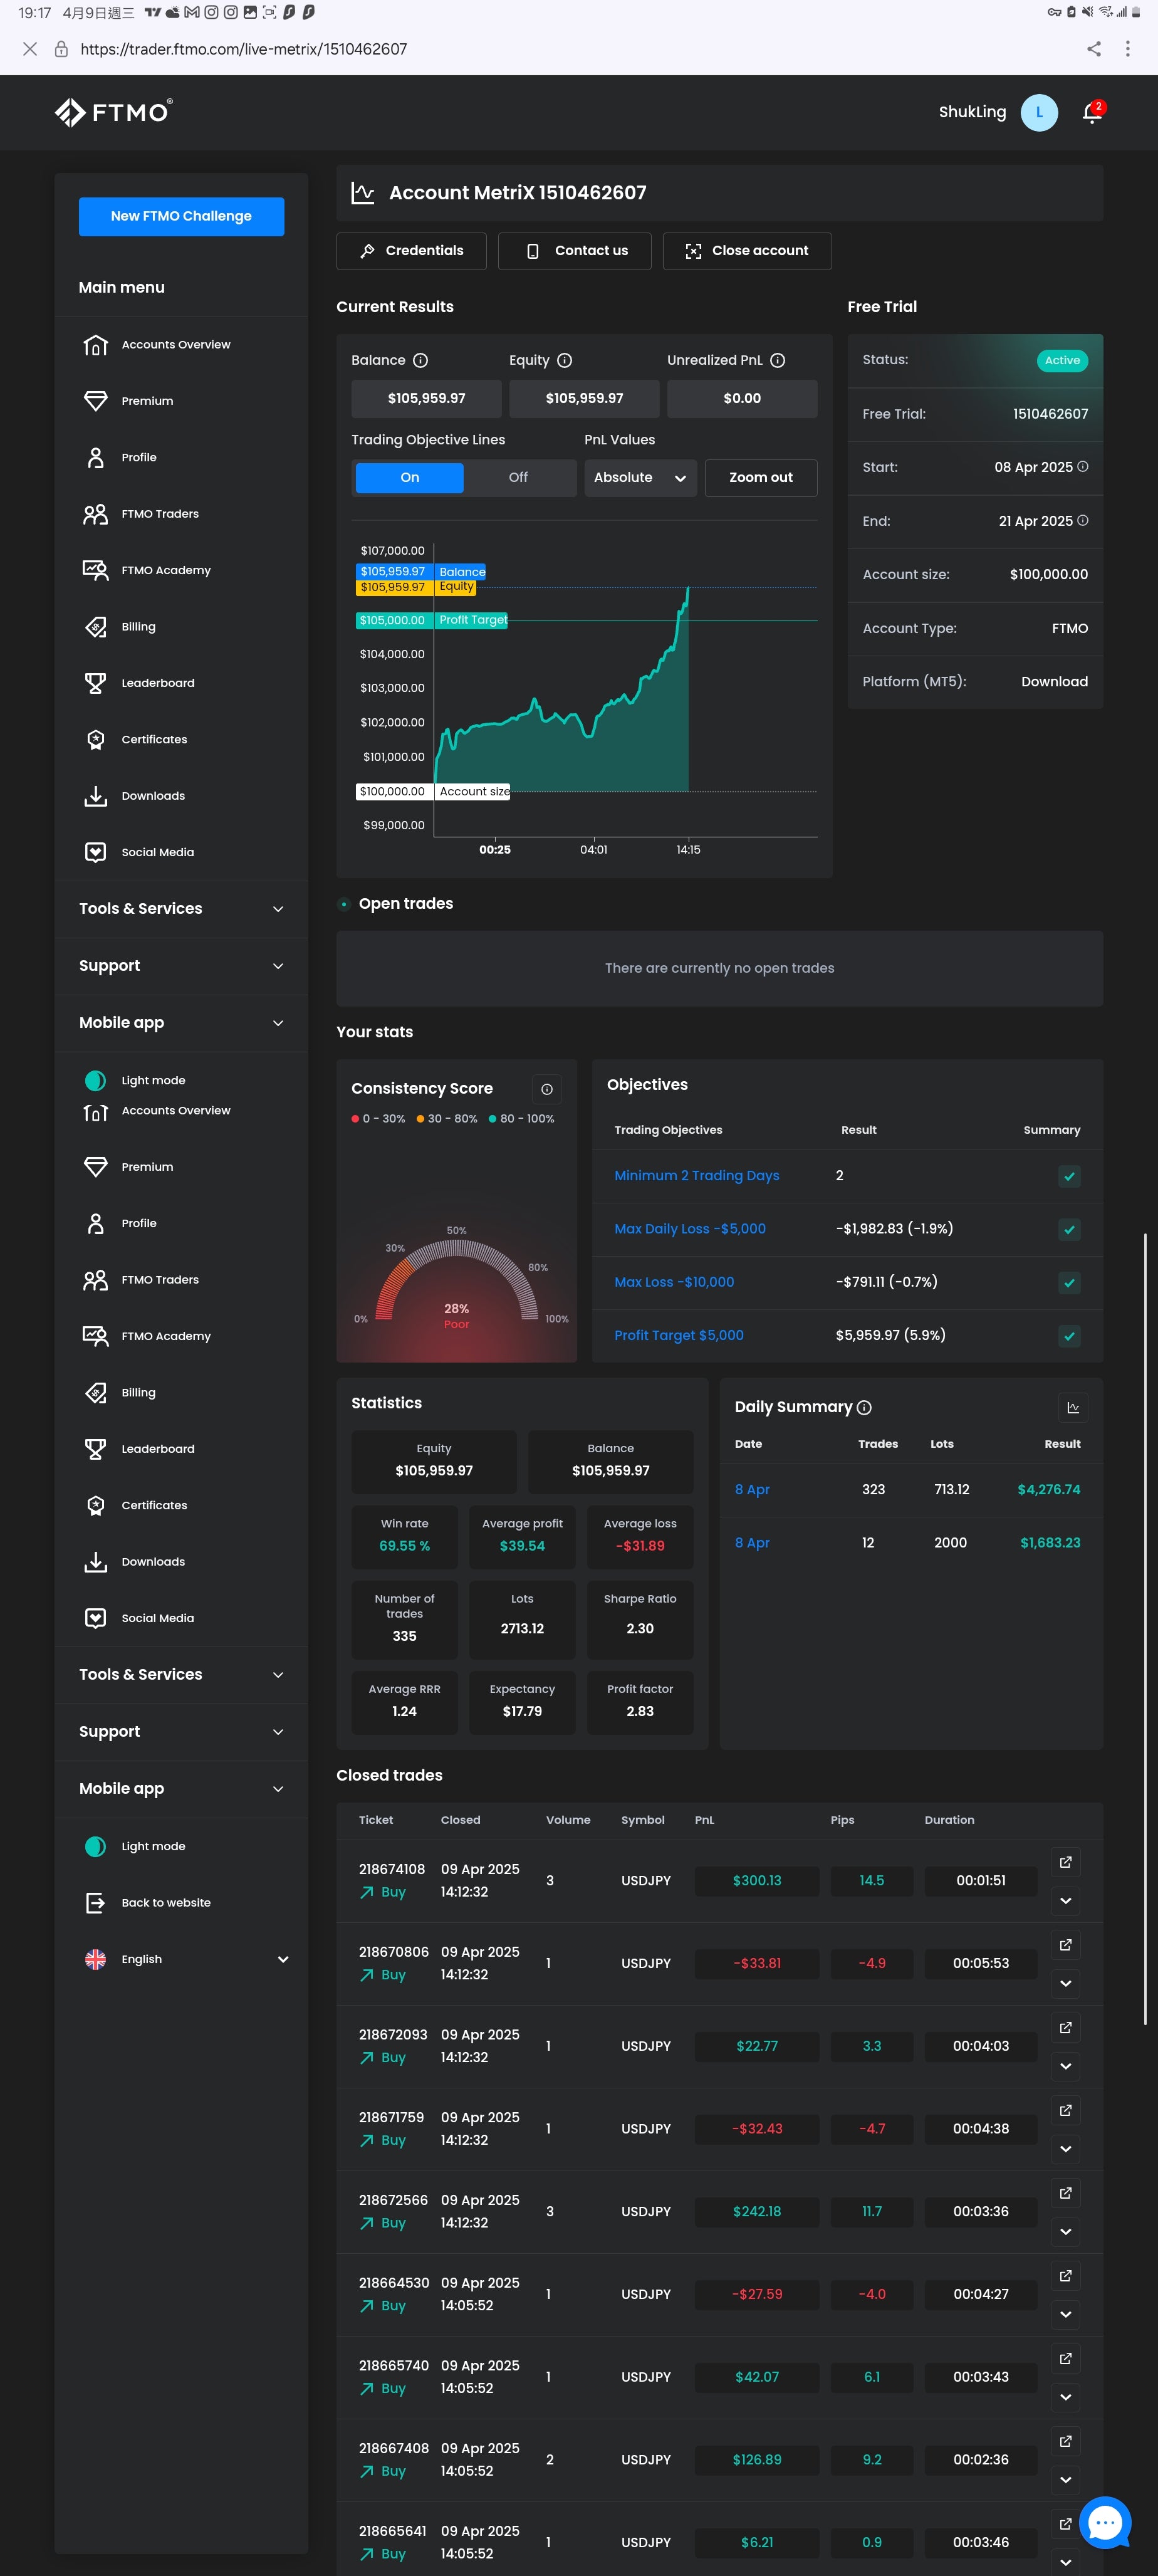Open live chat bubble icon
Viewport: 1158px width, 2576px height.
click(x=1105, y=2522)
